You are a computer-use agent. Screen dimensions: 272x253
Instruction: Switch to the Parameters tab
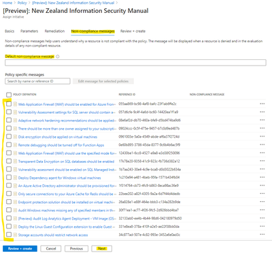(x=29, y=31)
